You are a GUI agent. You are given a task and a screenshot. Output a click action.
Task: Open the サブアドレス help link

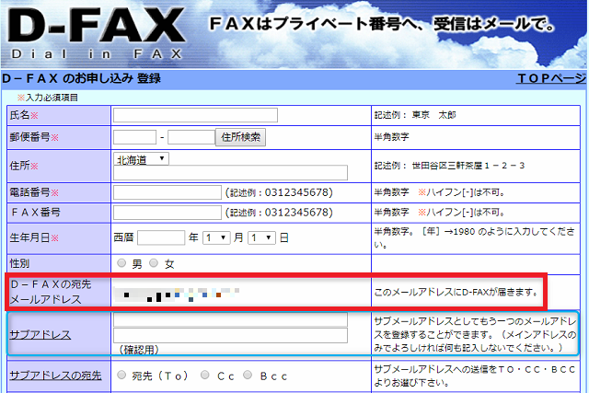[40, 334]
